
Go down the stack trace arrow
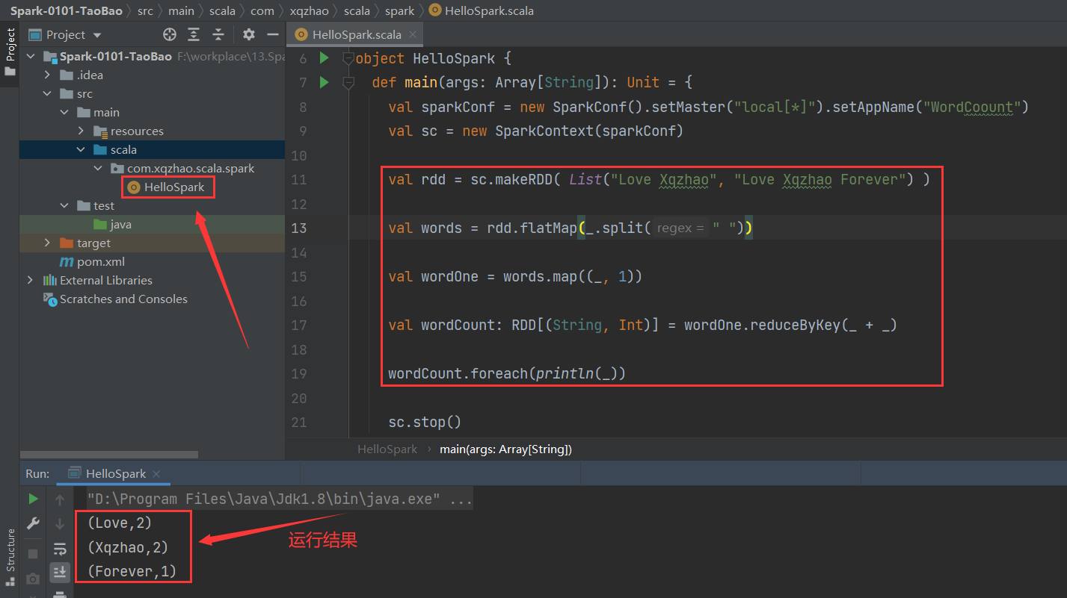[x=60, y=524]
